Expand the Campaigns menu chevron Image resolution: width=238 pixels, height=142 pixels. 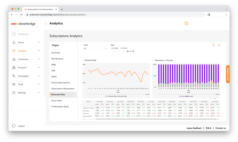[x=39, y=76]
